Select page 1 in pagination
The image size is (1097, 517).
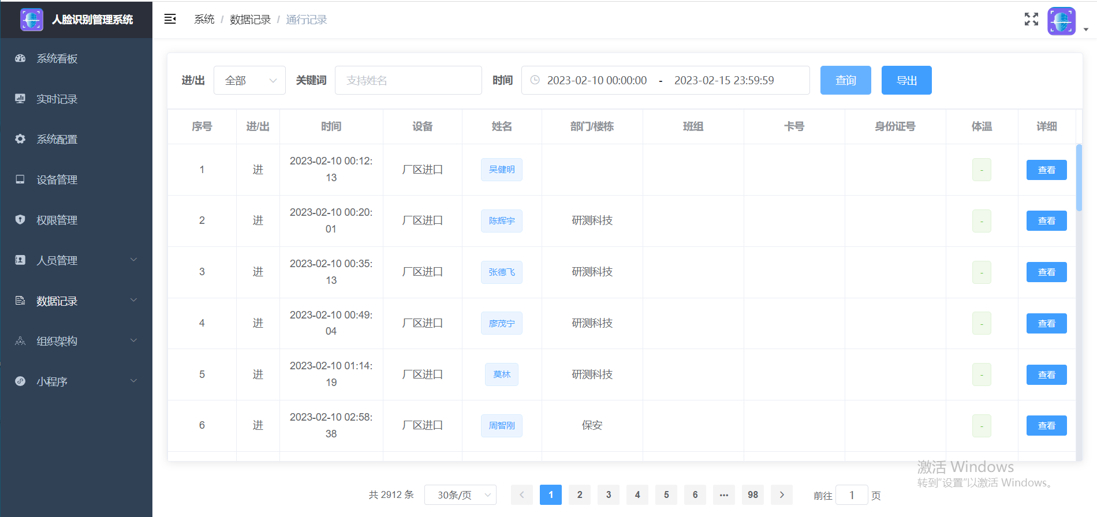pyautogui.click(x=551, y=494)
